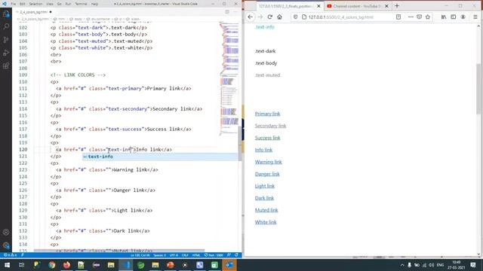Click the Dark link in the browser
The width and height of the screenshot is (483, 271).
264,198
